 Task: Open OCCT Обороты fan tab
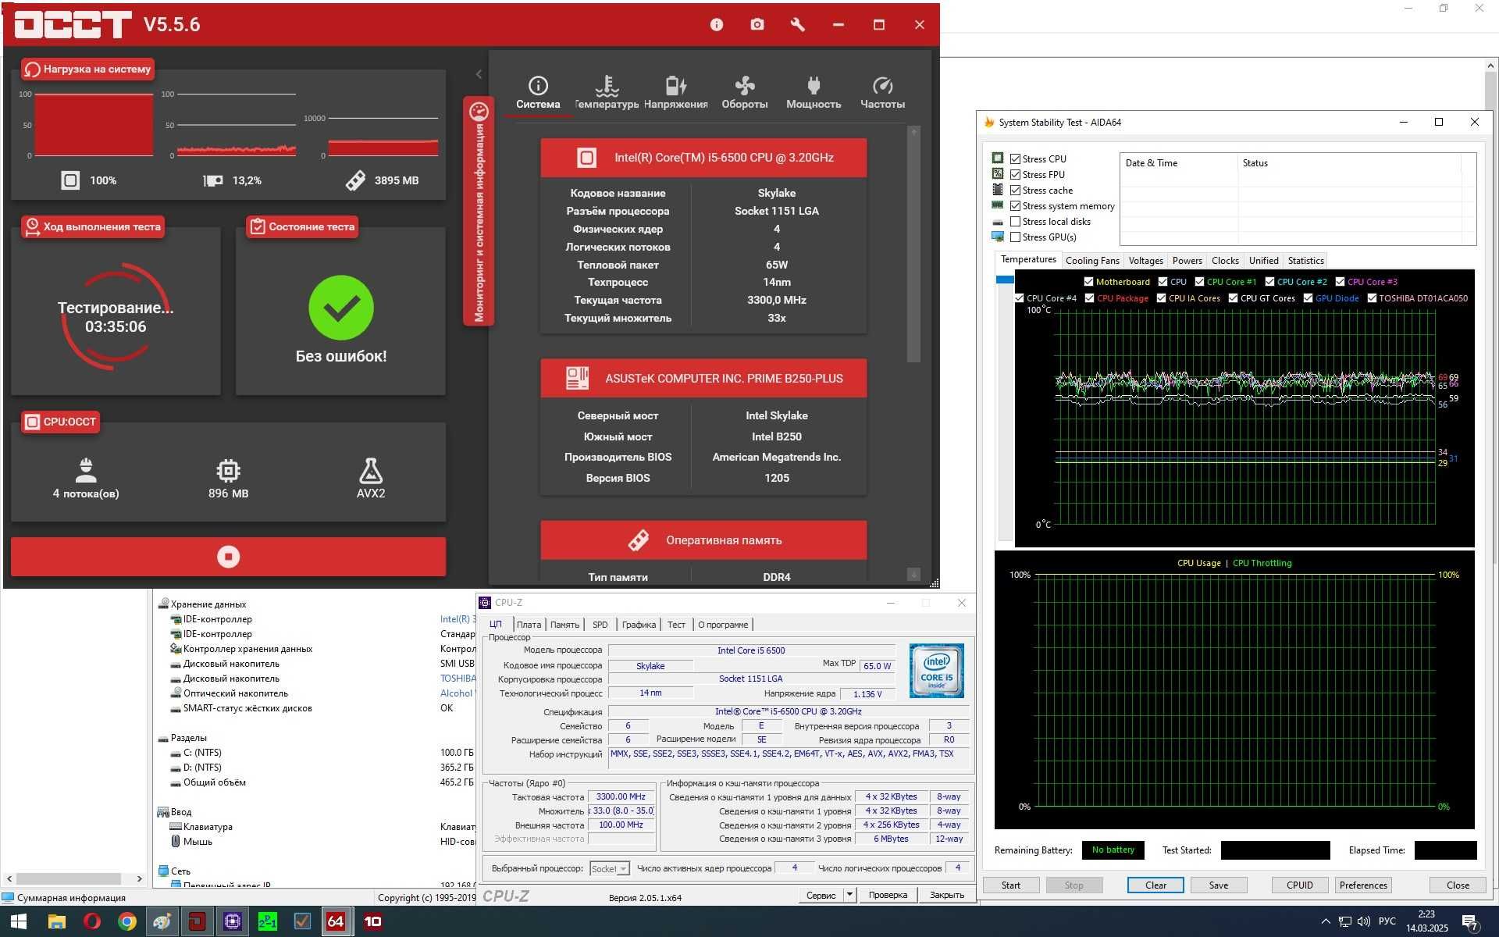744,93
